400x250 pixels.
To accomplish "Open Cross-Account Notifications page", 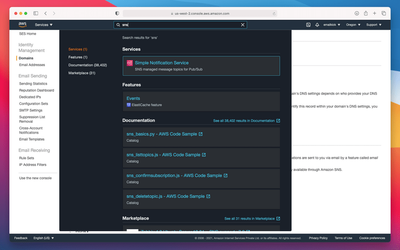I will point(31,130).
